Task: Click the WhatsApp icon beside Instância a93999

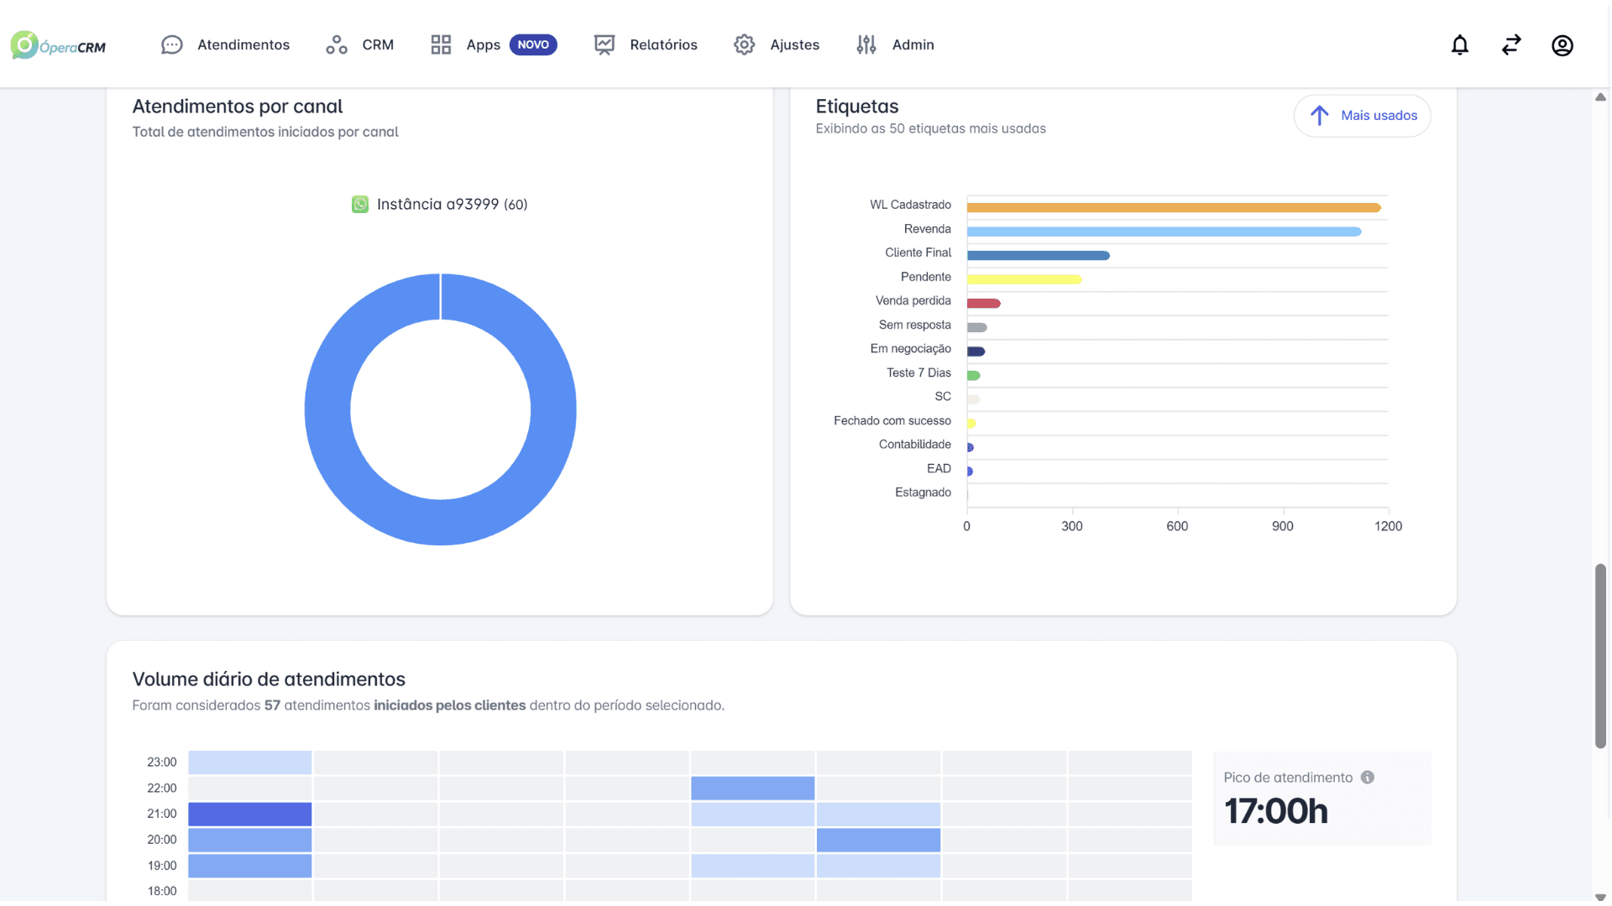Action: coord(360,205)
